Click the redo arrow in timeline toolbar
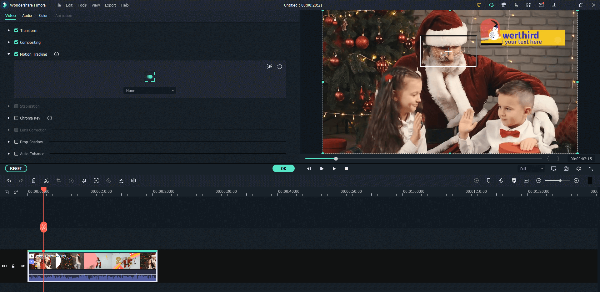600x292 pixels. pyautogui.click(x=21, y=181)
